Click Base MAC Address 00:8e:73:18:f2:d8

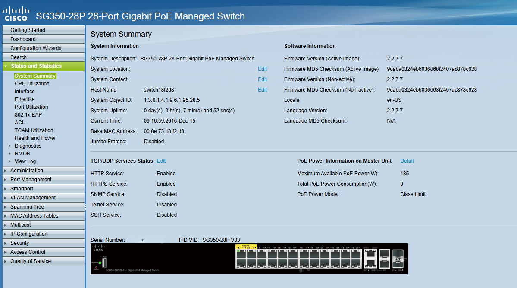164,131
